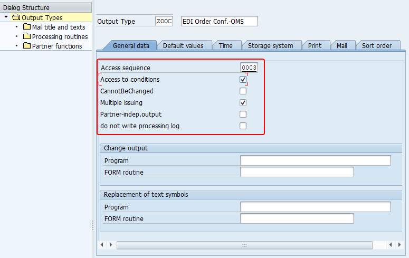This screenshot has height=258, width=409.
Task: Click left scroll arrow at scrollbar's right end
Action: pos(391,245)
